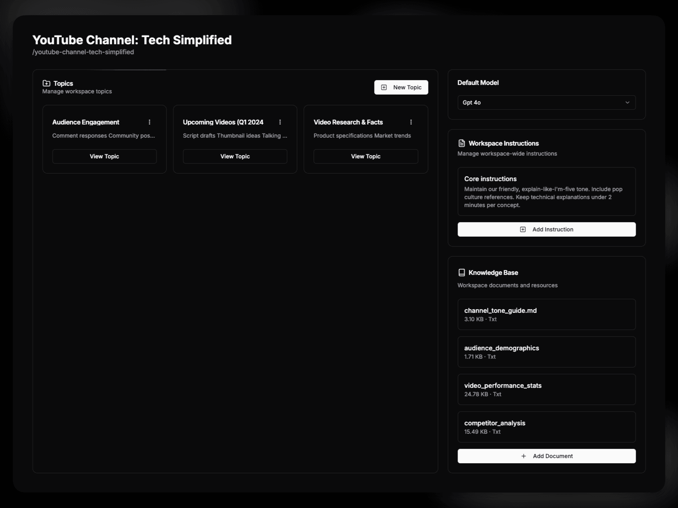Open competitor_analysis document
This screenshot has width=678, height=508.
coord(546,427)
